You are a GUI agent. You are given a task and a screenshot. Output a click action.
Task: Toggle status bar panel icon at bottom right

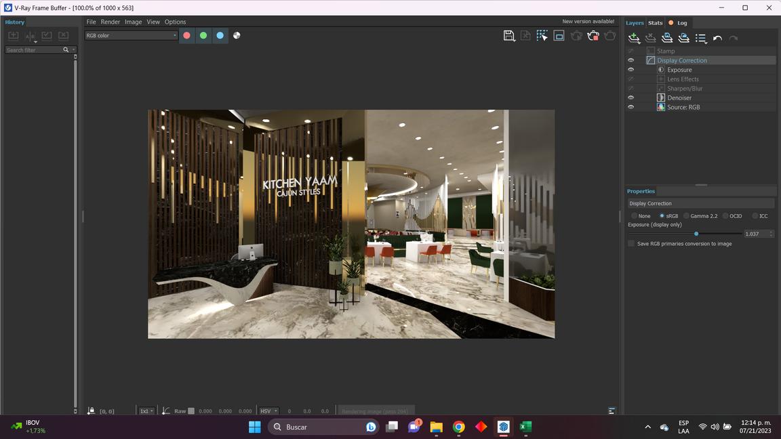click(612, 411)
